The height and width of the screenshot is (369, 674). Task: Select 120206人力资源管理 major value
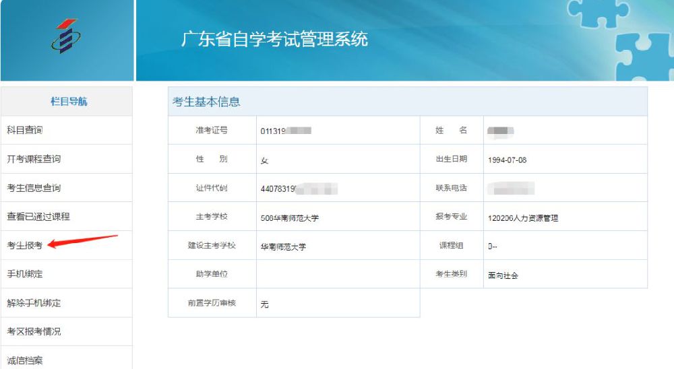523,218
